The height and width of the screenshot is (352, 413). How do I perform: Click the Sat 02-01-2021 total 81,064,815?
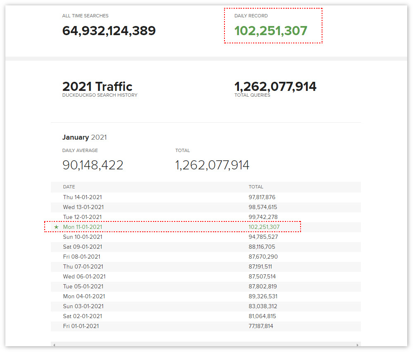point(262,316)
